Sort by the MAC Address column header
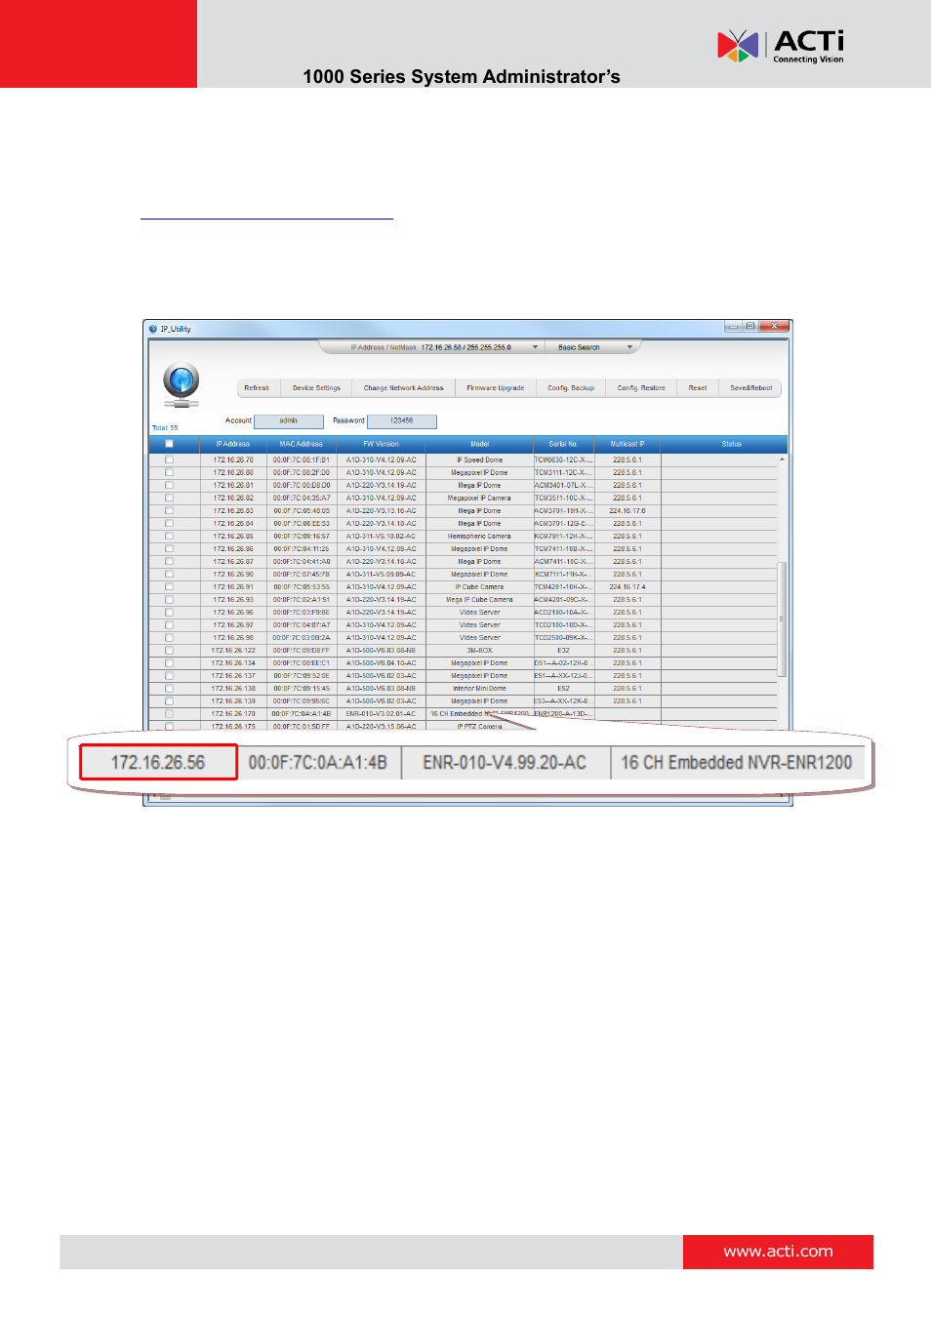The image size is (931, 1317). (x=301, y=444)
